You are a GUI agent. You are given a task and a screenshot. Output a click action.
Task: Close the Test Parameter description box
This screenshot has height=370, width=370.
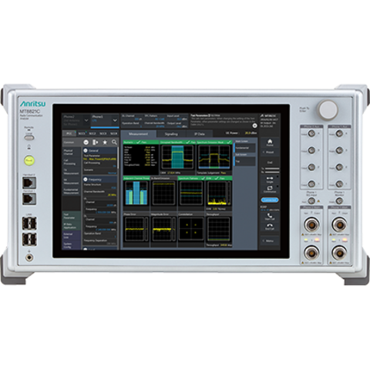click(254, 126)
